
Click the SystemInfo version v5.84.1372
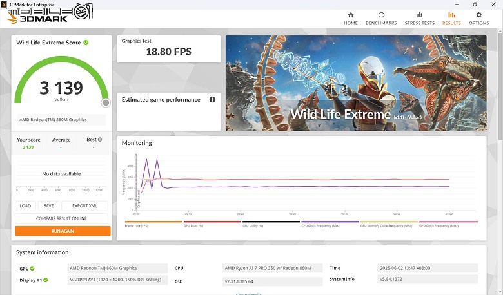coord(428,279)
